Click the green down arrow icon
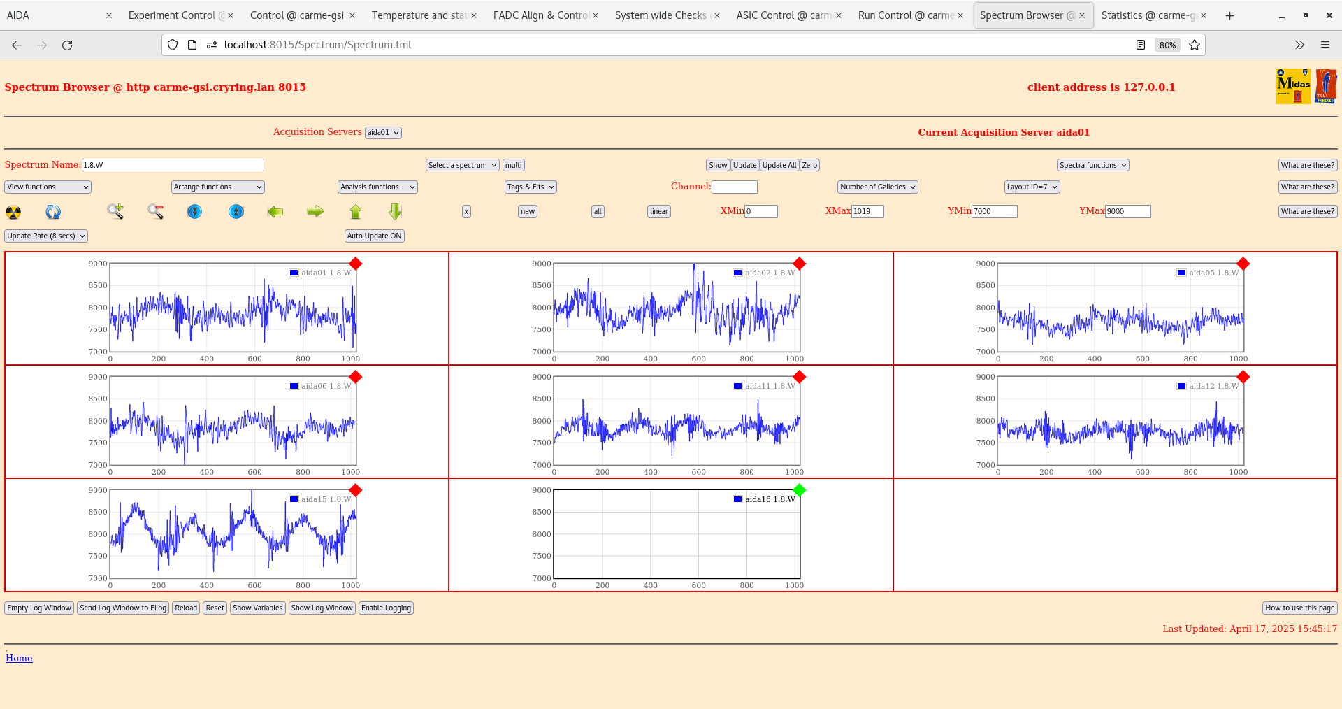The height and width of the screenshot is (709, 1342). 395,211
